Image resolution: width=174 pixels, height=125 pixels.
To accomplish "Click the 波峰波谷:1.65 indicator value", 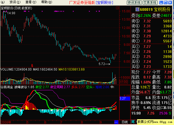I will coord(24,87).
